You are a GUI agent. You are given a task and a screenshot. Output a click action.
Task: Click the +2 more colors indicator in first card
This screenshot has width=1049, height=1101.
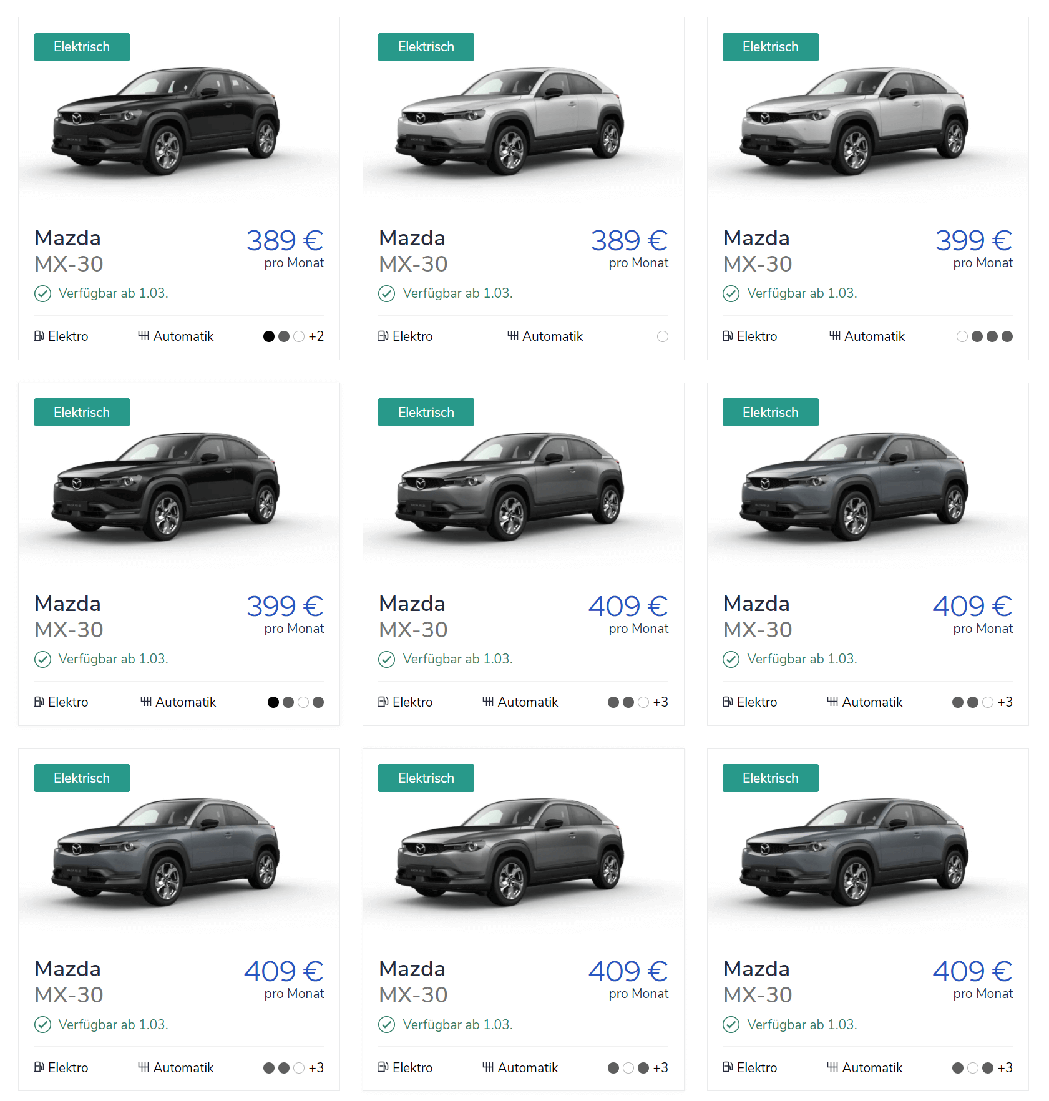[x=316, y=336]
